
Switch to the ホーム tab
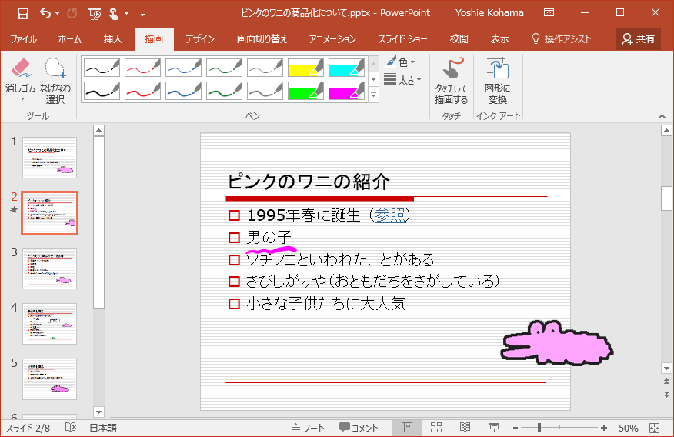[70, 39]
